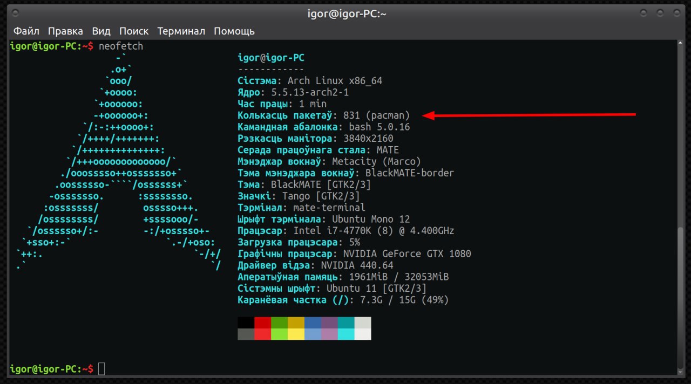Click the teal color block
Viewport: 691px width, 384px height.
click(346, 323)
